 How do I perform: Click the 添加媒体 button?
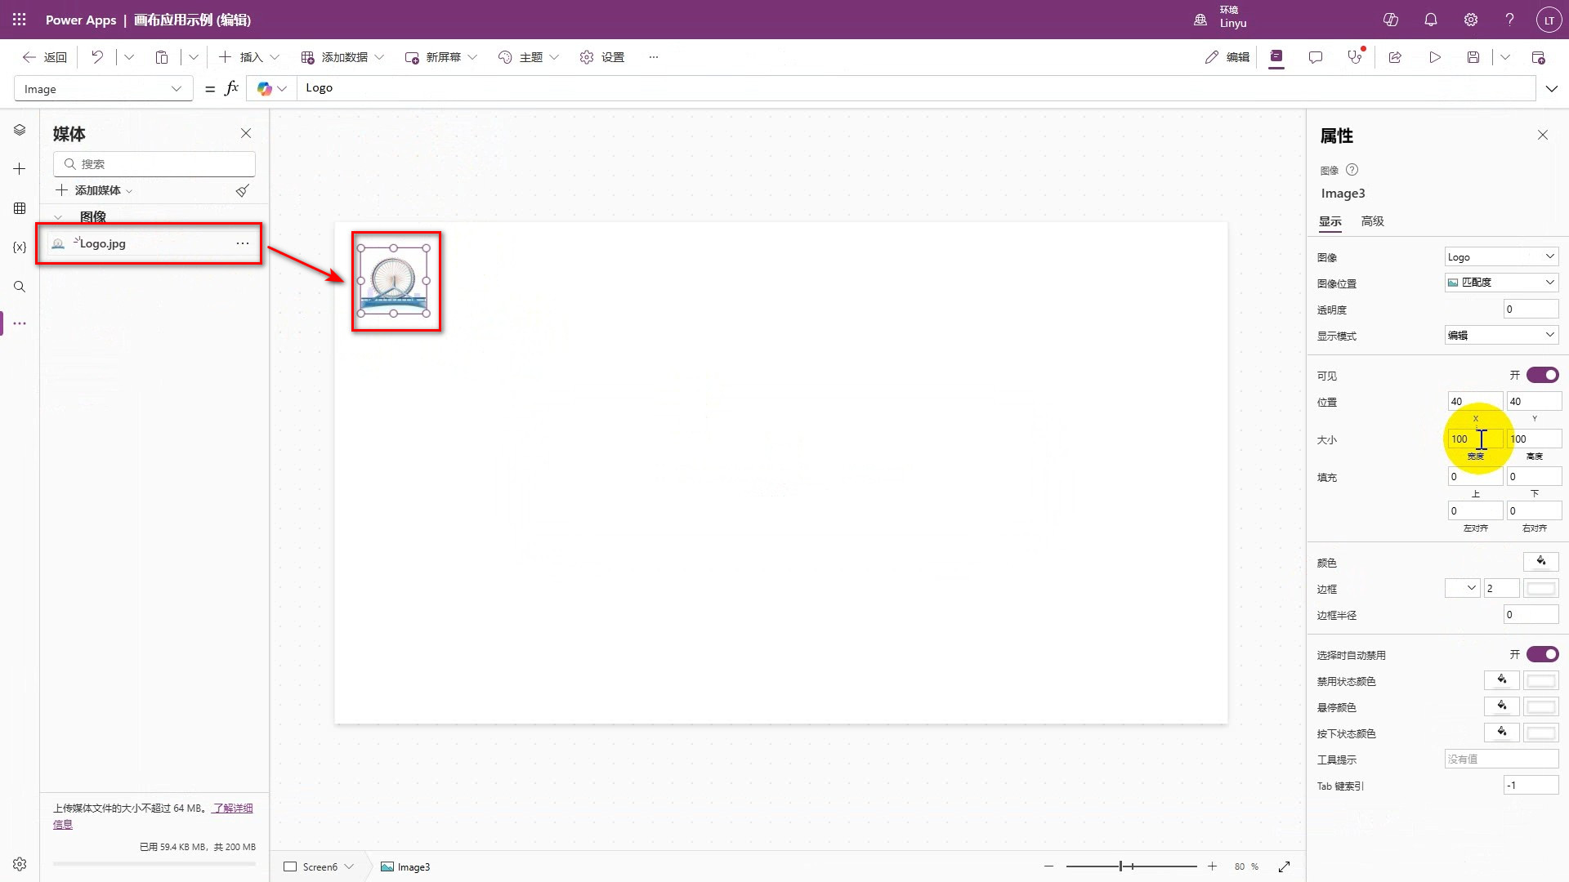pos(96,190)
